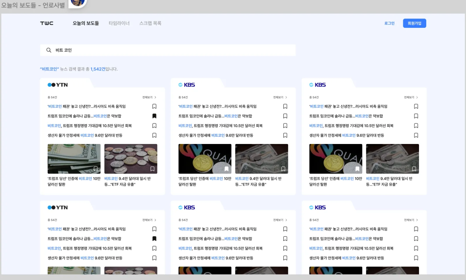Click the KBS logo on the top-row middle card

tap(187, 85)
